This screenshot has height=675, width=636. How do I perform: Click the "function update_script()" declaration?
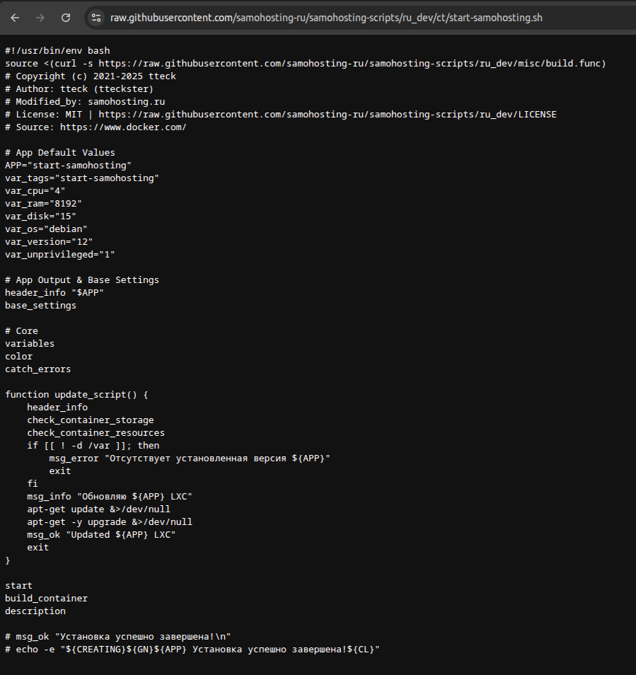point(76,395)
